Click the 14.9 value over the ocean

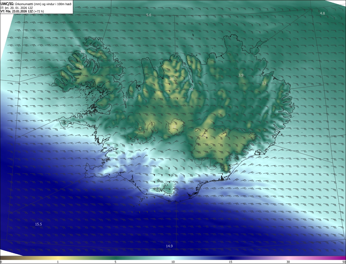point(169,246)
